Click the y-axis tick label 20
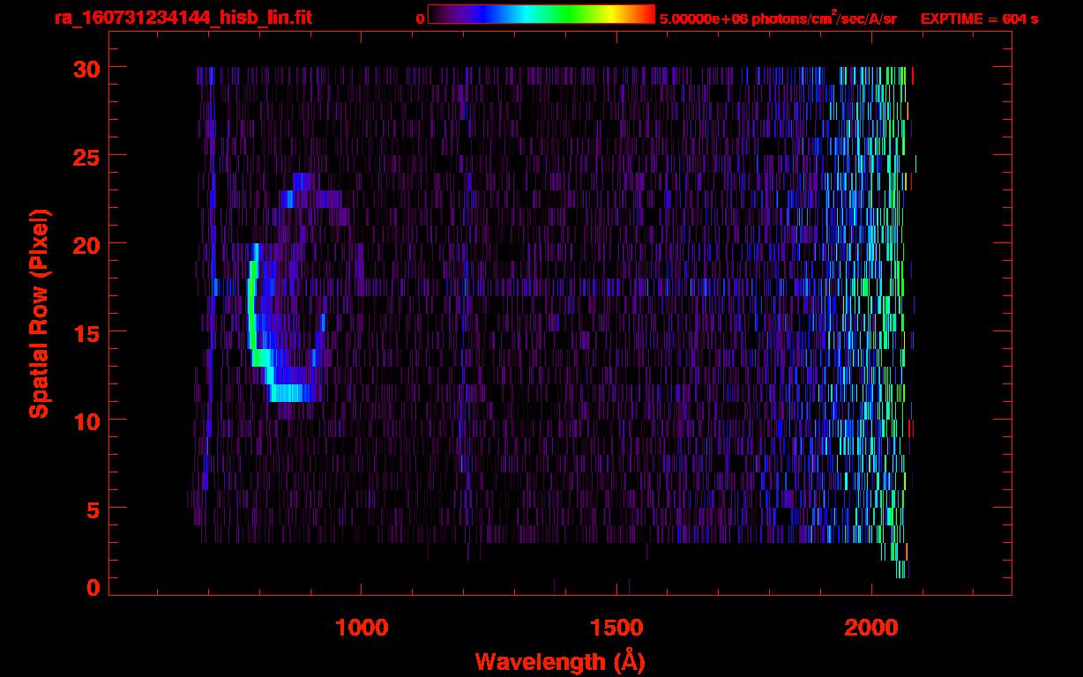Screen dimensions: 1083x677 [86, 244]
